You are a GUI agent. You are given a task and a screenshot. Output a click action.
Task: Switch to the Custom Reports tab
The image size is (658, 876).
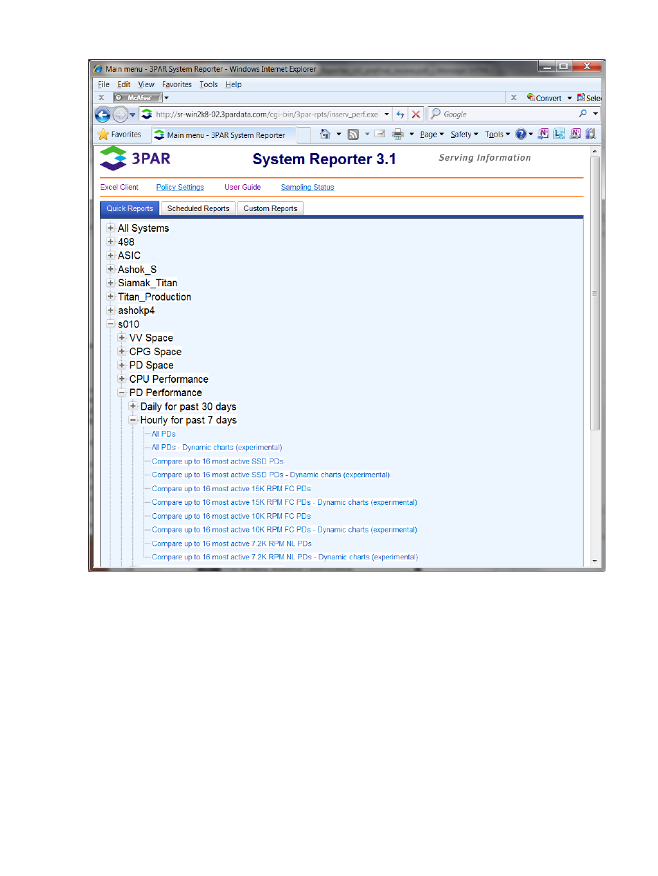click(270, 208)
